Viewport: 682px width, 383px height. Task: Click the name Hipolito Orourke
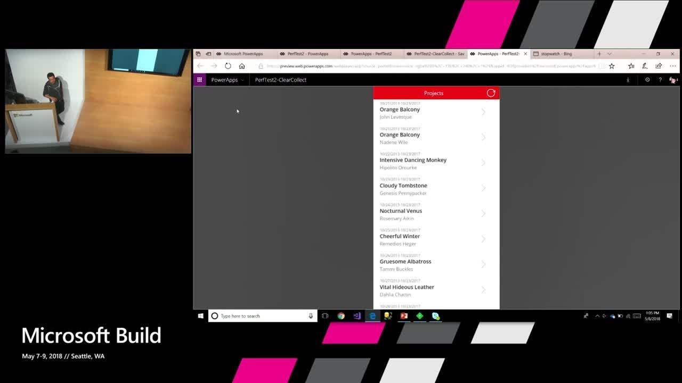398,168
